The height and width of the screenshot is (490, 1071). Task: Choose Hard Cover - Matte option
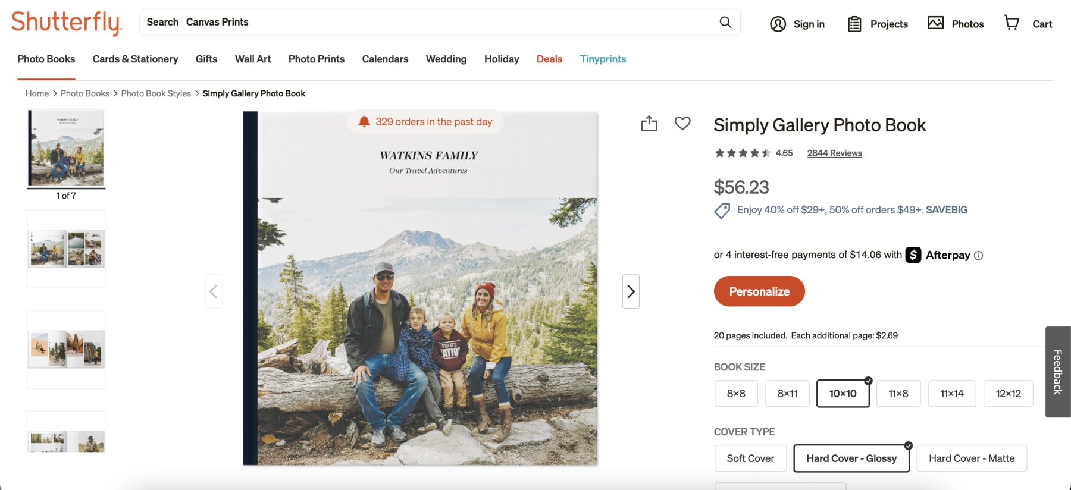tap(972, 458)
